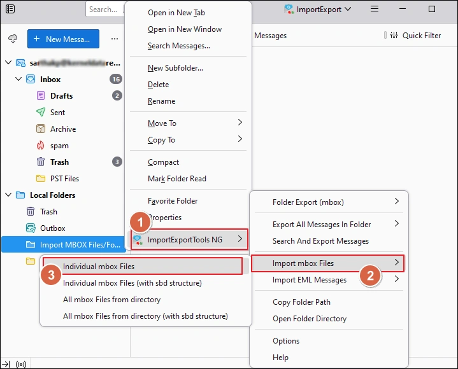Open the Thunderbird hamburger app menu
The width and height of the screenshot is (458, 369).
pos(375,9)
